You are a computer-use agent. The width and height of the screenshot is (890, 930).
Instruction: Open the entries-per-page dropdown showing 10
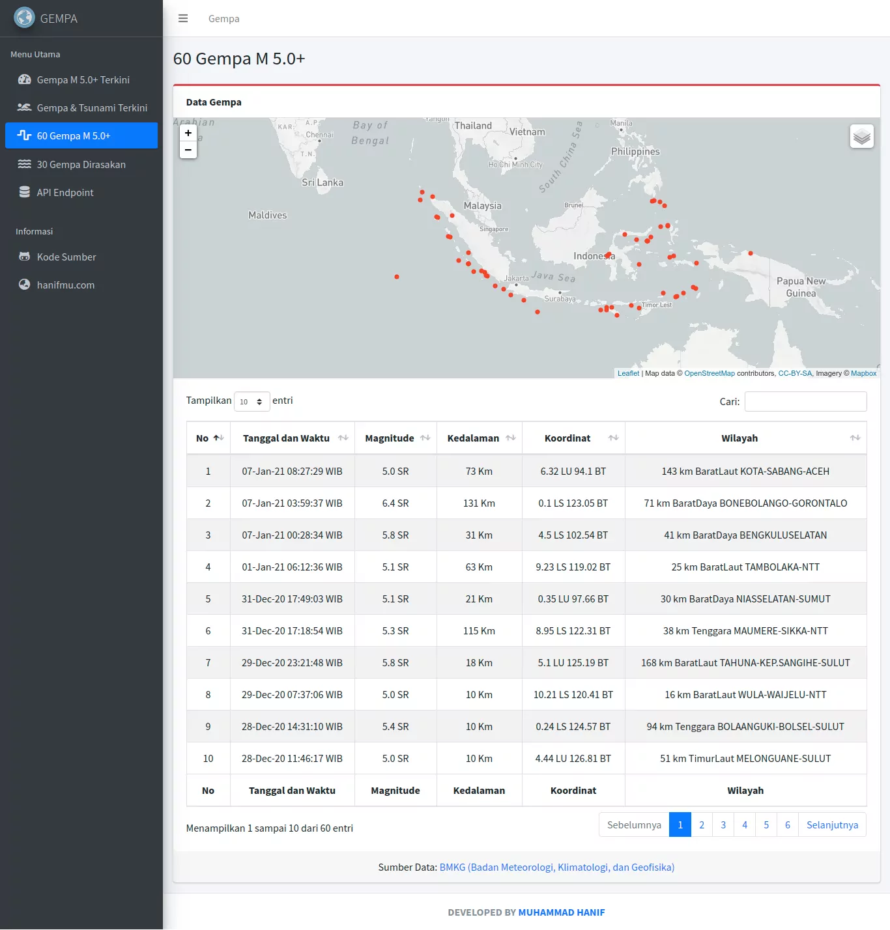[251, 401]
